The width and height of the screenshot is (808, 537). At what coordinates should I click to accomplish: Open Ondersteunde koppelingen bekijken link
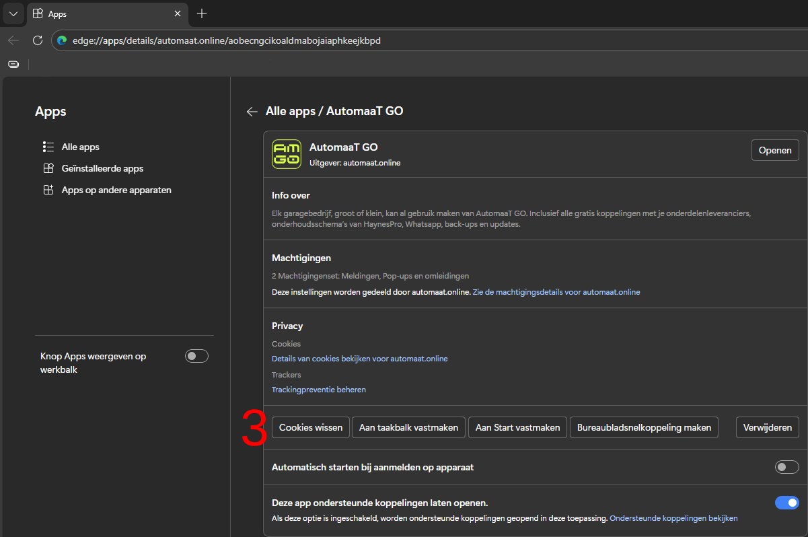[x=673, y=518]
